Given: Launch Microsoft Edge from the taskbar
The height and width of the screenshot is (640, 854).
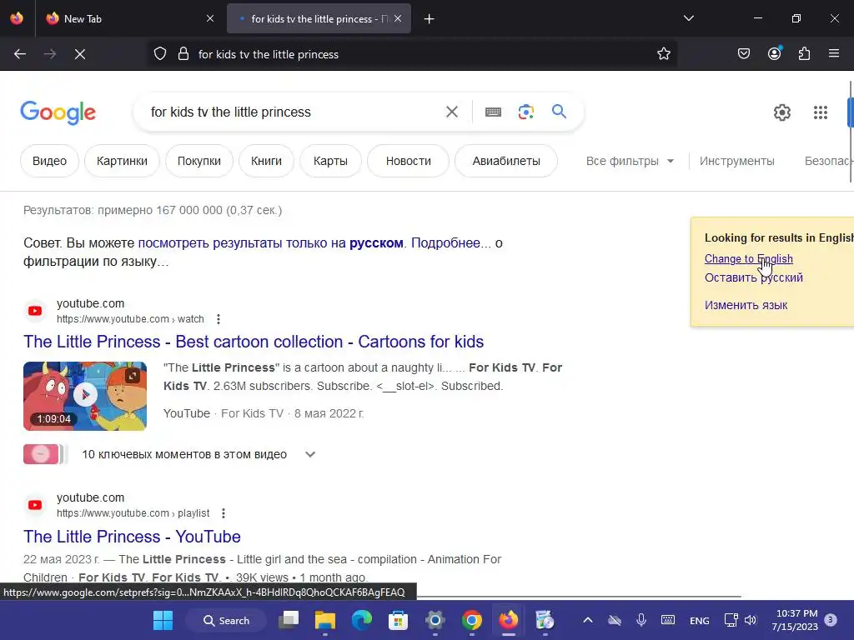Looking at the screenshot, I should click(x=362, y=620).
